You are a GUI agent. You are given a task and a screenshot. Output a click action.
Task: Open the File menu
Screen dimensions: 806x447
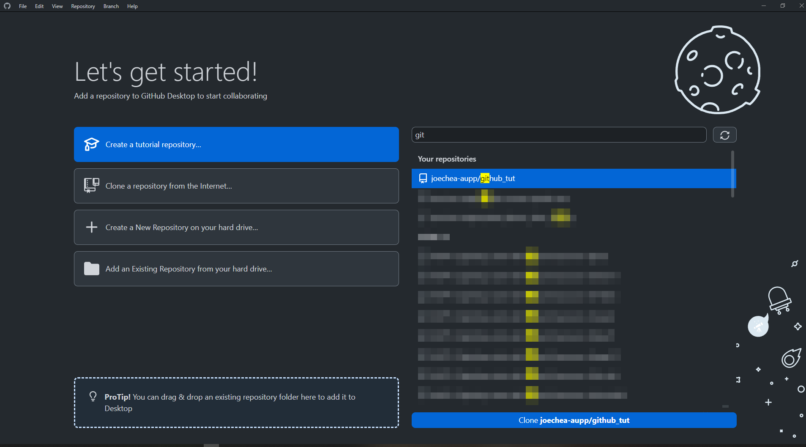[23, 6]
